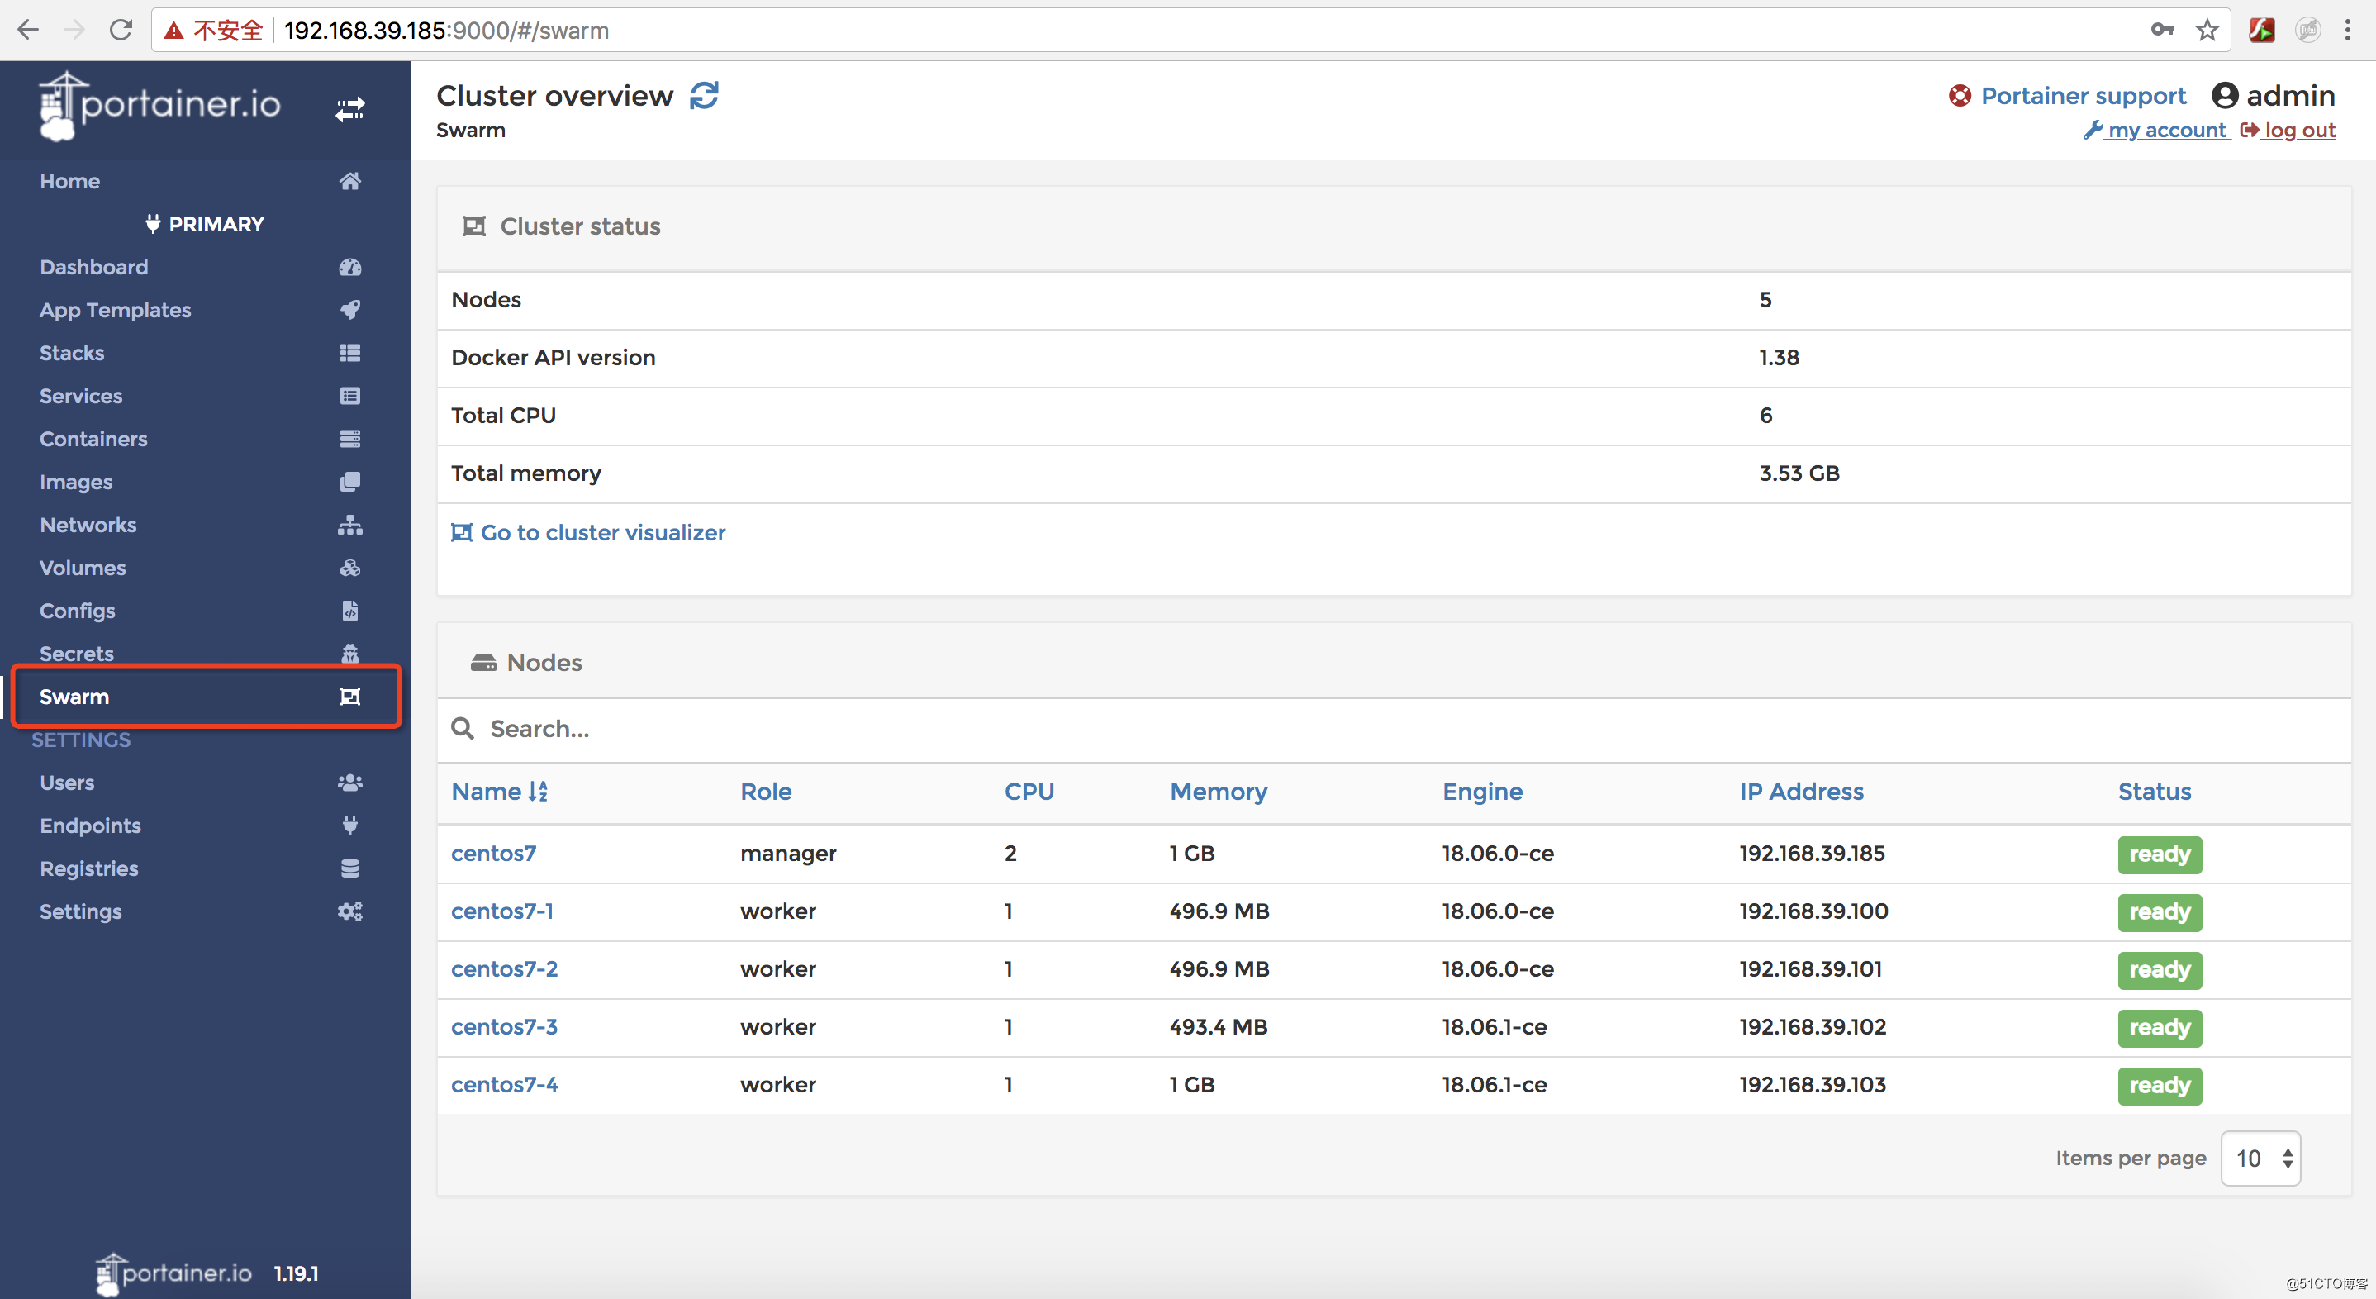Image resolution: width=2376 pixels, height=1299 pixels.
Task: Click the ready badge for centos7-4
Action: point(2160,1085)
